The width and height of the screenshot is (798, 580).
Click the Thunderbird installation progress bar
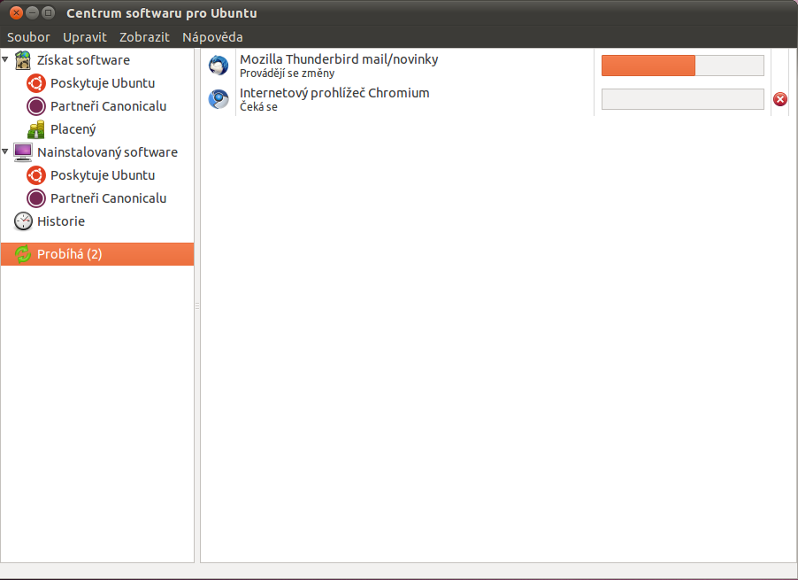(682, 66)
